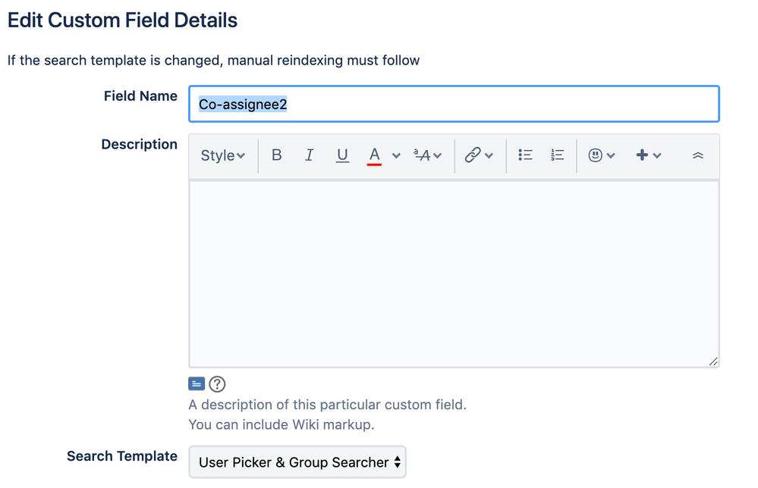Open the emoticon picker dropdown

click(x=601, y=155)
